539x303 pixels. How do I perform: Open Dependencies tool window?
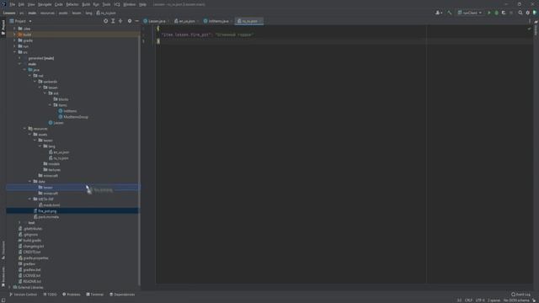[122, 295]
